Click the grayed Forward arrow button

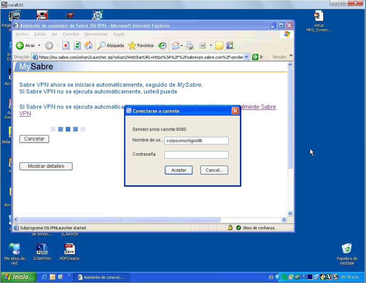[x=49, y=46]
